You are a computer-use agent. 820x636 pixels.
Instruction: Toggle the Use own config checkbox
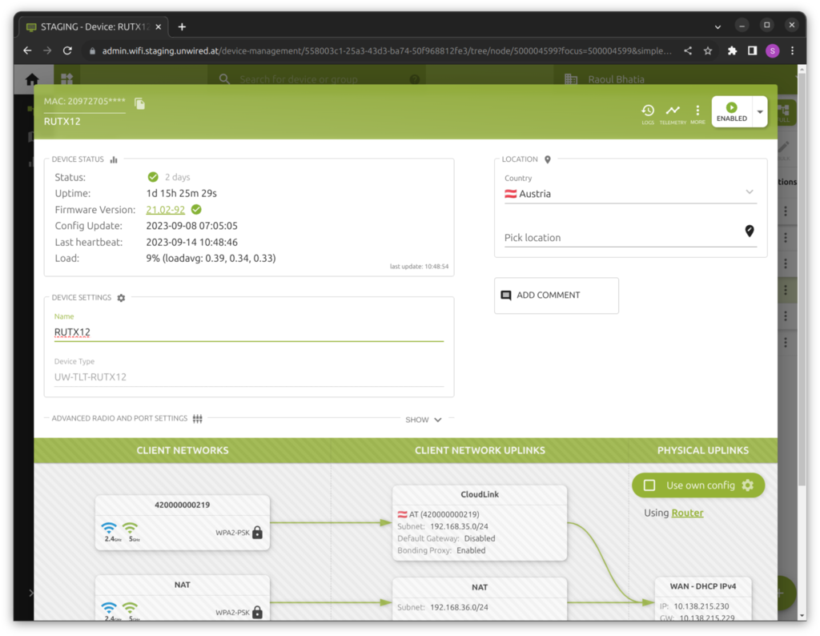[x=649, y=485]
